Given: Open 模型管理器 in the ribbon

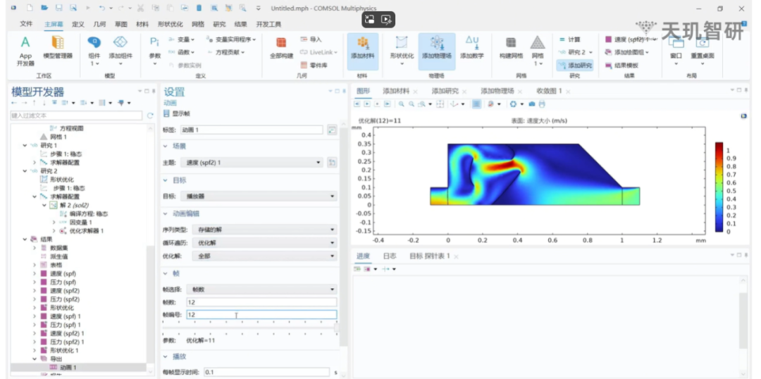Looking at the screenshot, I should click(58, 48).
